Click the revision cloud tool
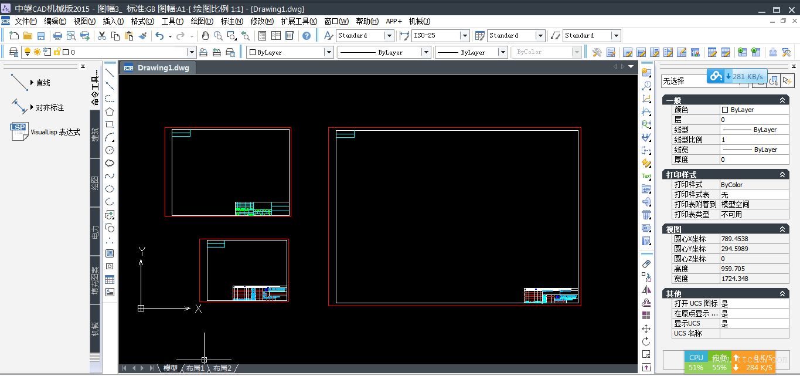The image size is (800, 376). [x=110, y=163]
